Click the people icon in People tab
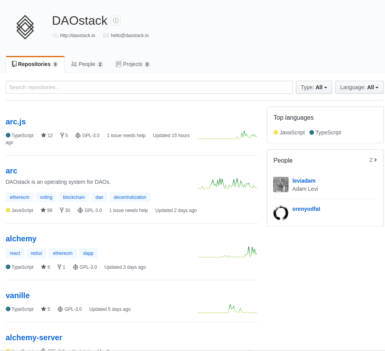Screen dimensions: 385x351 click(74, 64)
